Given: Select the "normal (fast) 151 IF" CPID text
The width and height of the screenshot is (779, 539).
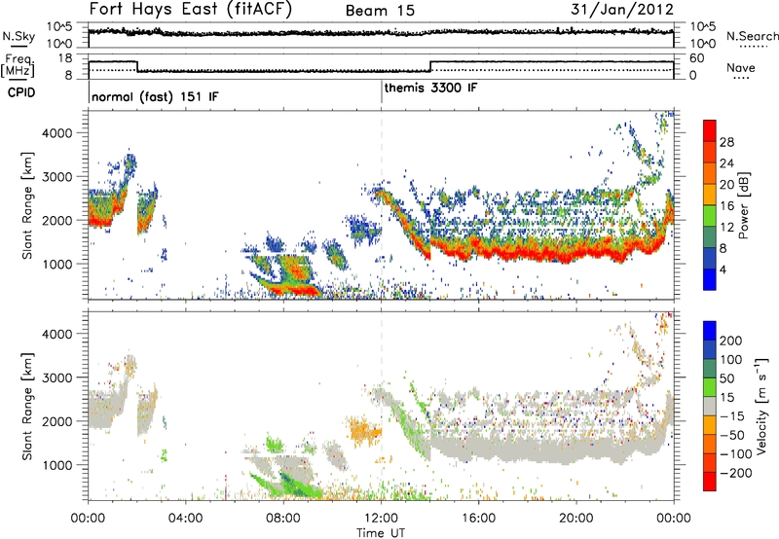Looking at the screenshot, I should click(155, 96).
